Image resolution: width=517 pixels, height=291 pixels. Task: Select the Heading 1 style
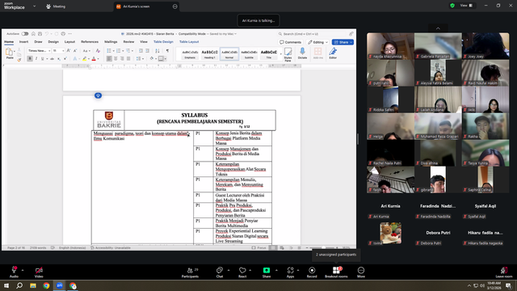[209, 54]
